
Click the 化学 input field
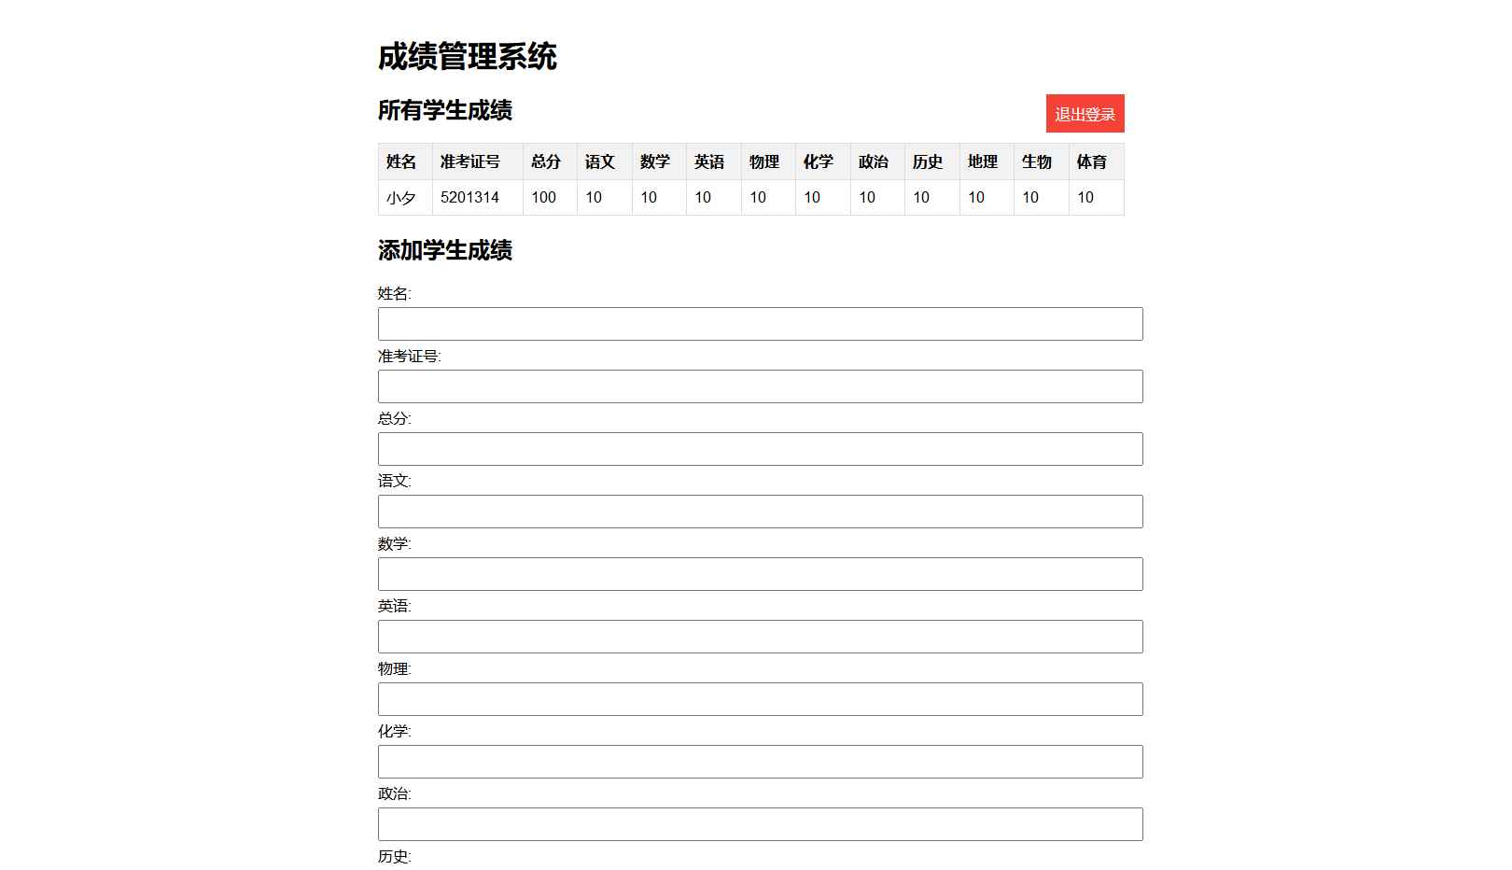coord(759,762)
